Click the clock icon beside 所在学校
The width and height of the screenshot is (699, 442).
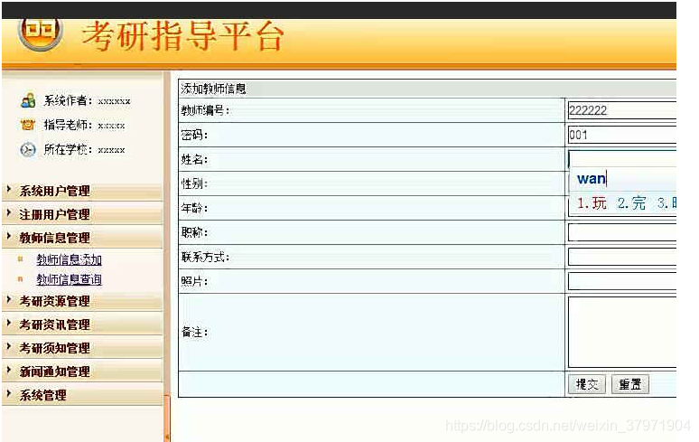28,149
